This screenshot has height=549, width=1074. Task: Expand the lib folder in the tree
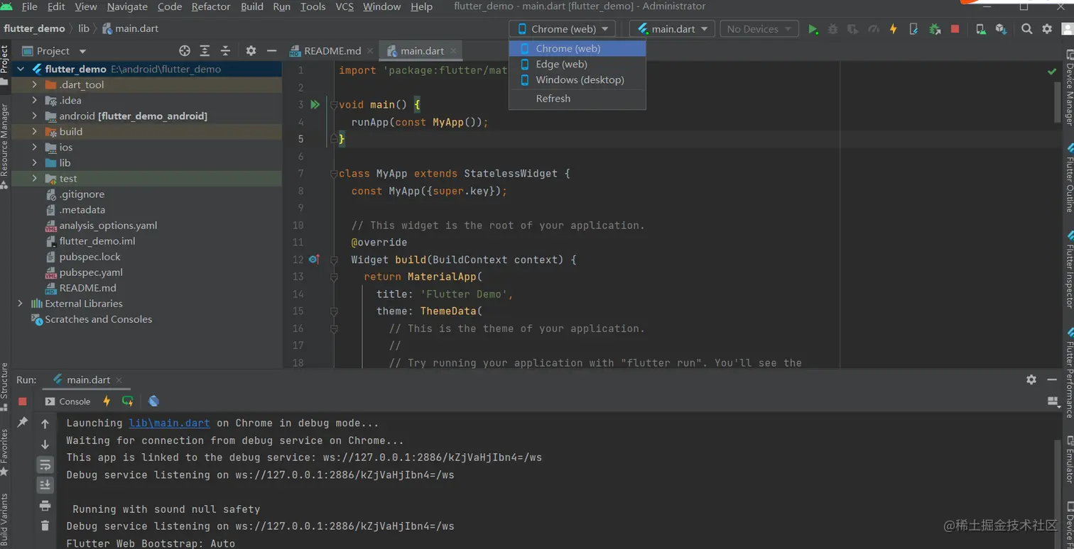tap(34, 162)
